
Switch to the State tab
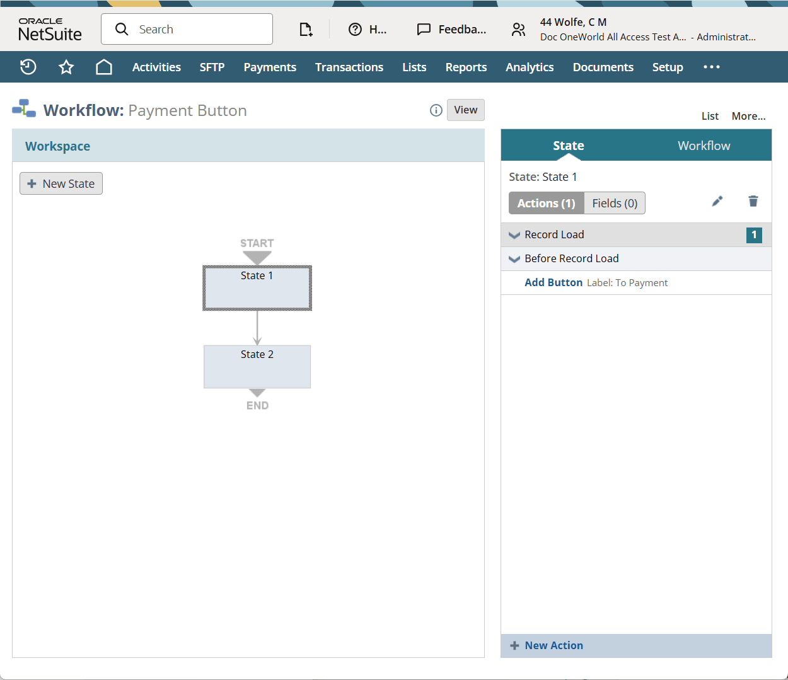click(x=569, y=146)
